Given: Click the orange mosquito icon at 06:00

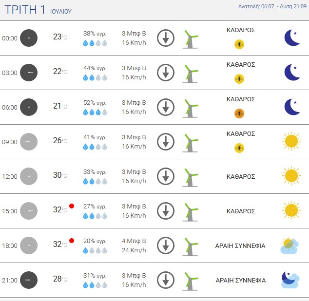Looking at the screenshot, I should (239, 113).
